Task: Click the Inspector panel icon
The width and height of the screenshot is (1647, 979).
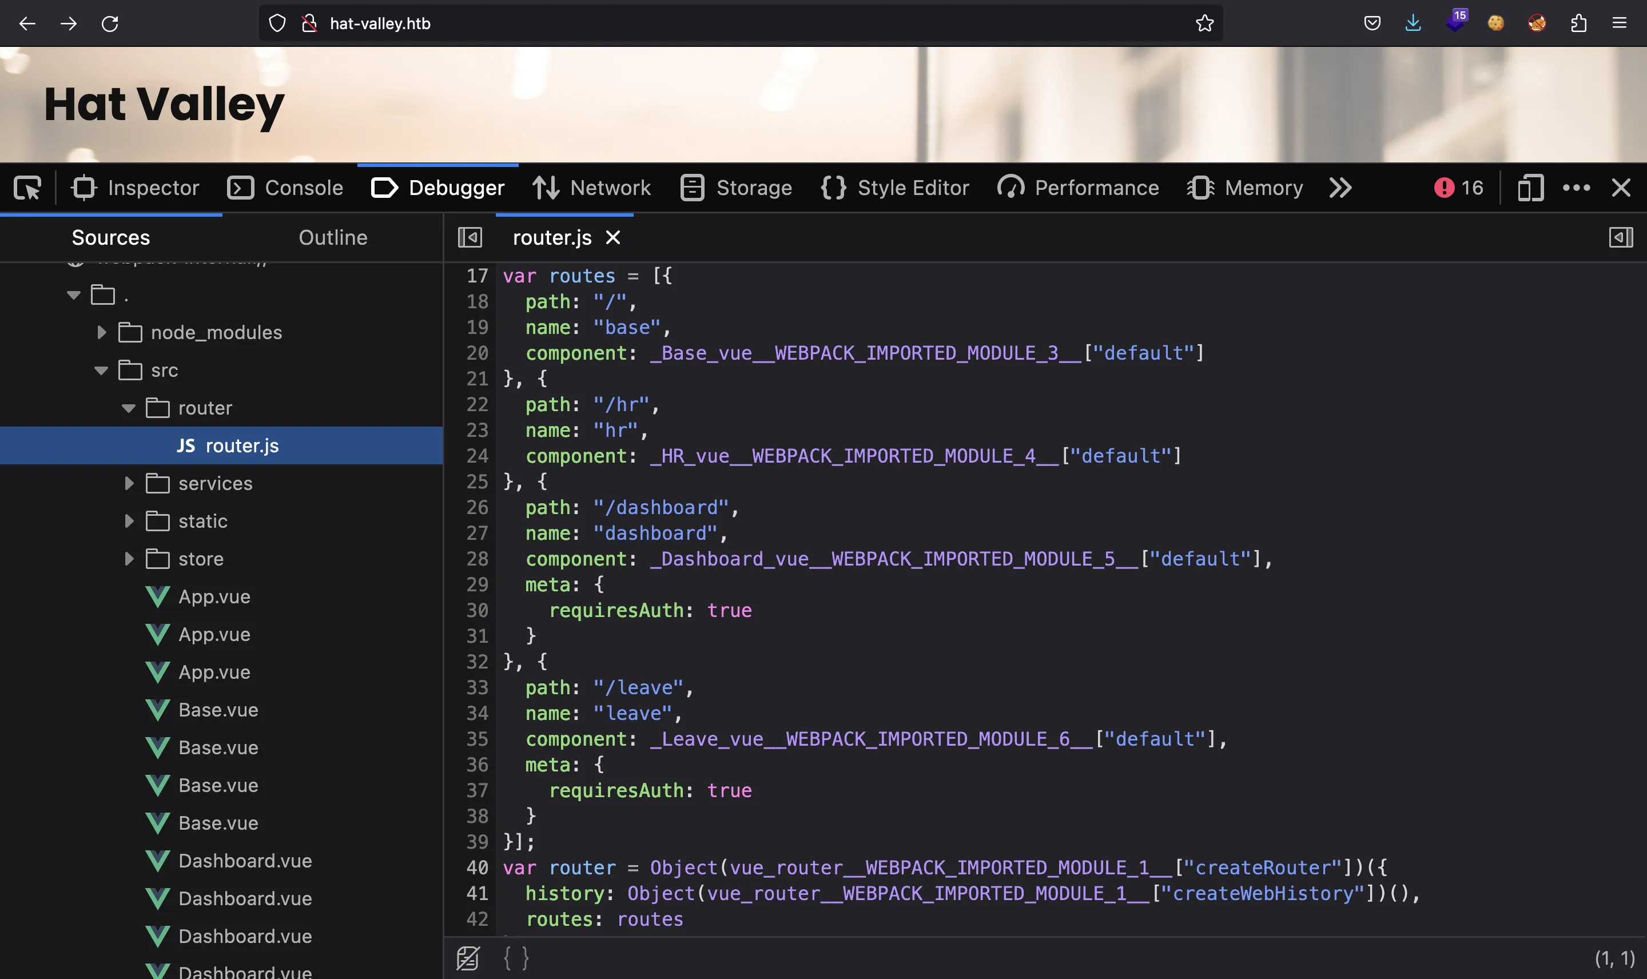Action: coord(83,188)
